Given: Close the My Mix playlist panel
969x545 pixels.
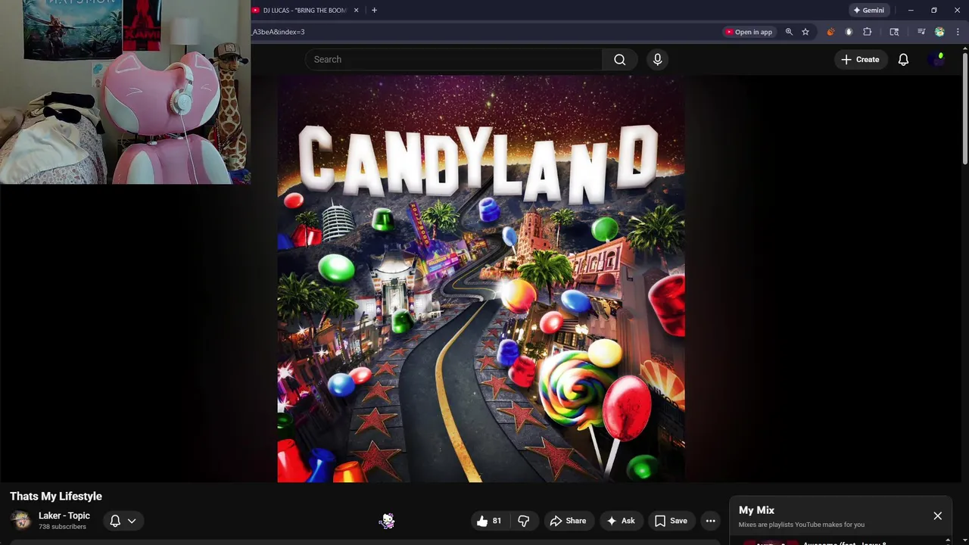Looking at the screenshot, I should (937, 516).
